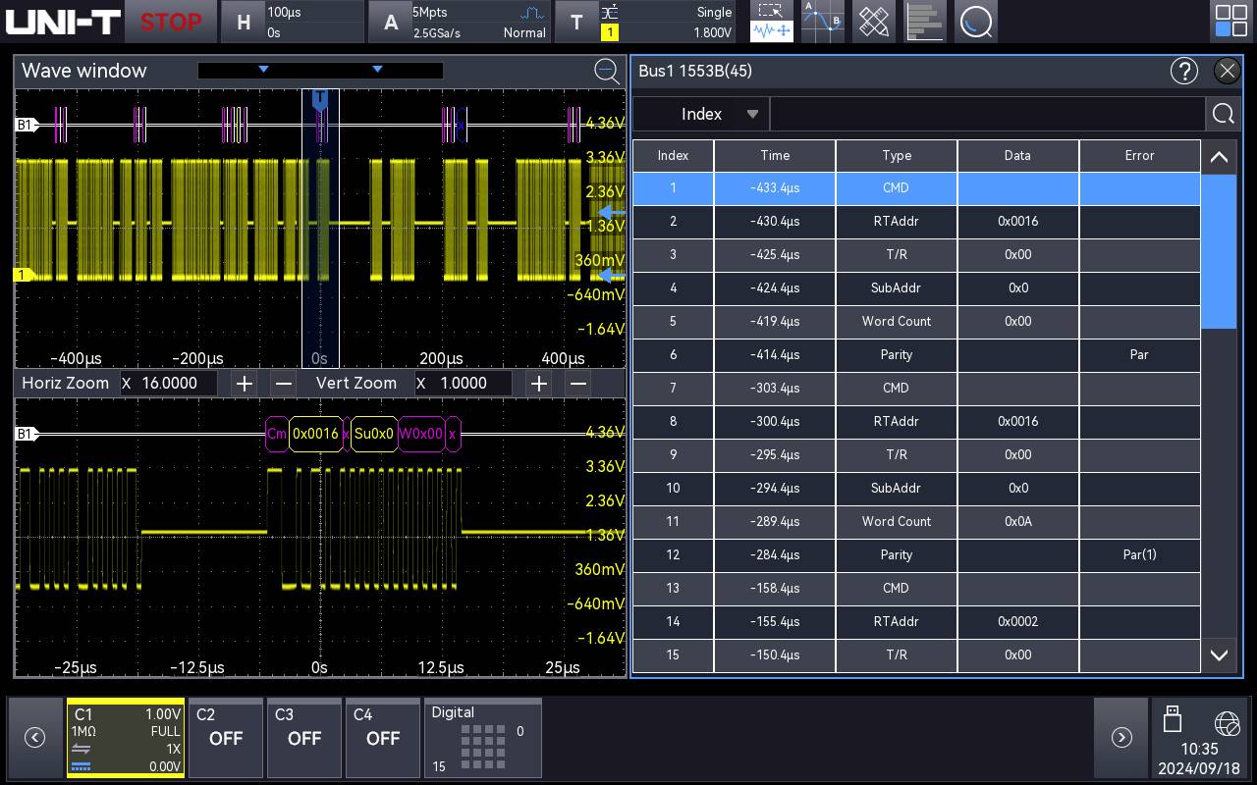Enable channel C4
The image size is (1257, 785).
382,738
